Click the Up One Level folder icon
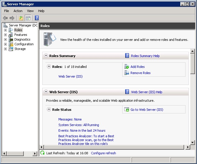The width and height of the screenshot is (197, 164). (x=21, y=18)
